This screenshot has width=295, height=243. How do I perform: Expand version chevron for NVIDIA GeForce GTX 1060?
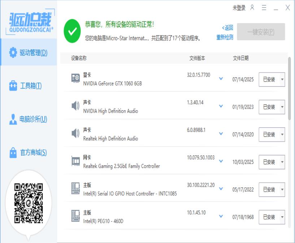[221, 78]
